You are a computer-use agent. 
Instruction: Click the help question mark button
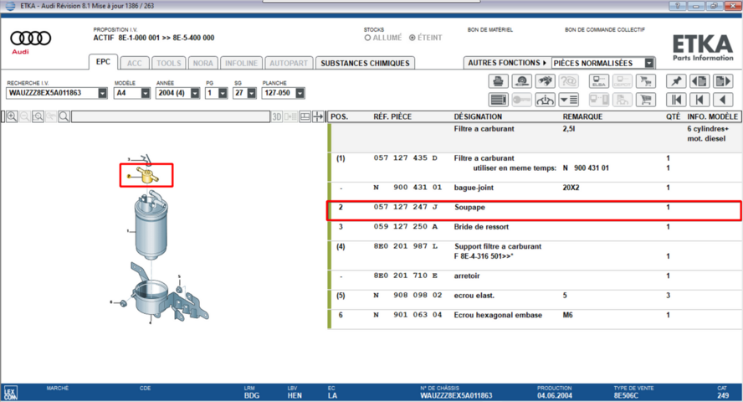(x=678, y=6)
